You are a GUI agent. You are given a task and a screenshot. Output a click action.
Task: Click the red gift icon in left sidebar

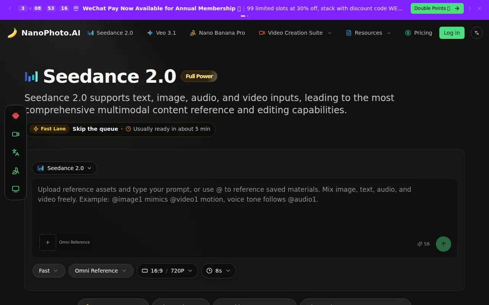tap(16, 116)
